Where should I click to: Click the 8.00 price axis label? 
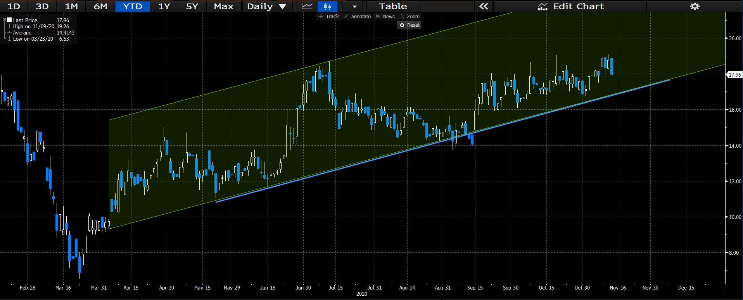pyautogui.click(x=734, y=253)
